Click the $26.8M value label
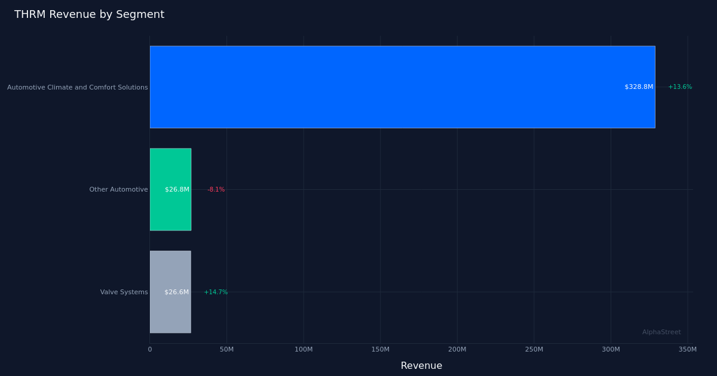Screen dimensions: 717x376 (177, 189)
